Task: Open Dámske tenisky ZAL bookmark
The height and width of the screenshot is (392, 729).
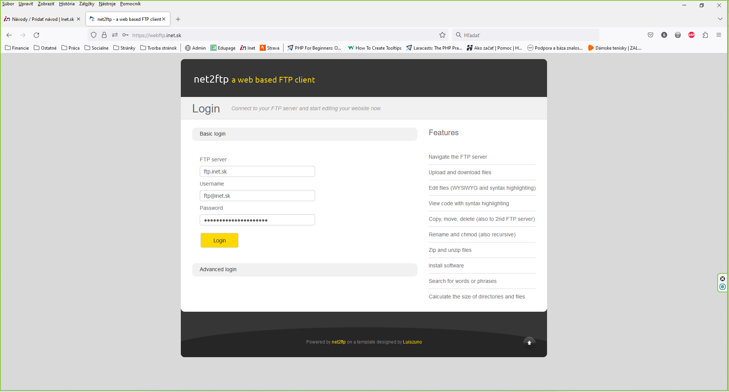Action: (615, 48)
